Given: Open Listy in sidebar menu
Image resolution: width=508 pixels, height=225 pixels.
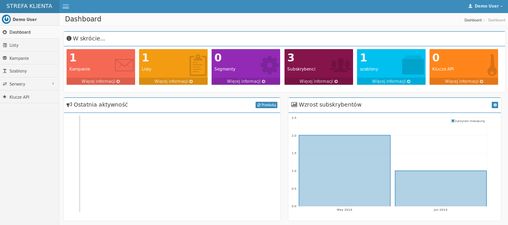Looking at the screenshot, I should (x=30, y=45).
